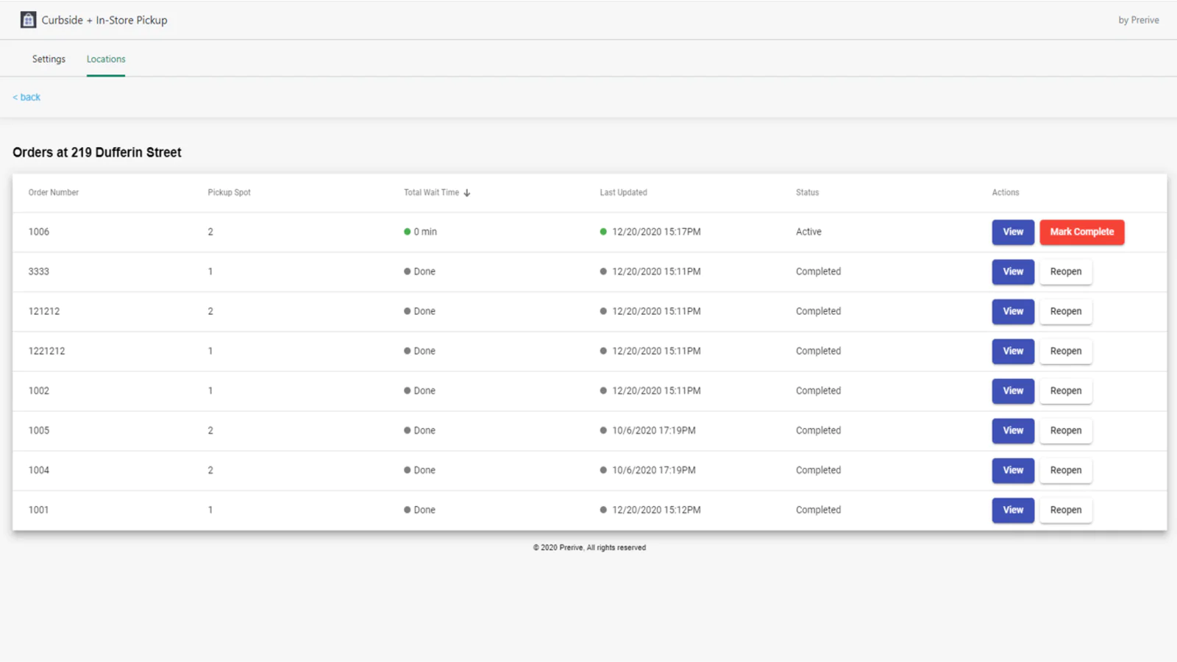Open the Settings tab

[x=49, y=59]
